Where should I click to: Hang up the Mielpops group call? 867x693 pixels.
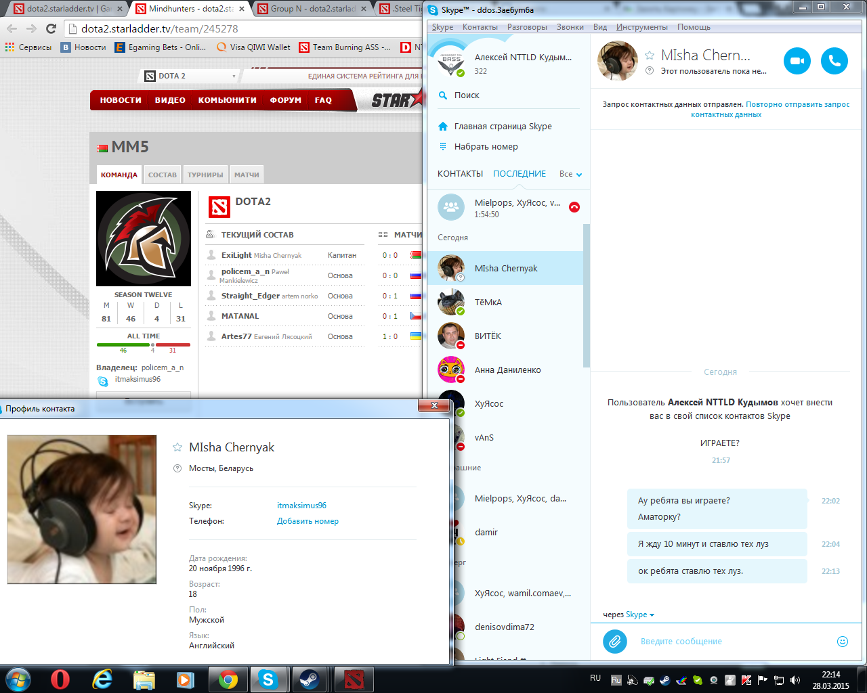pyautogui.click(x=574, y=207)
